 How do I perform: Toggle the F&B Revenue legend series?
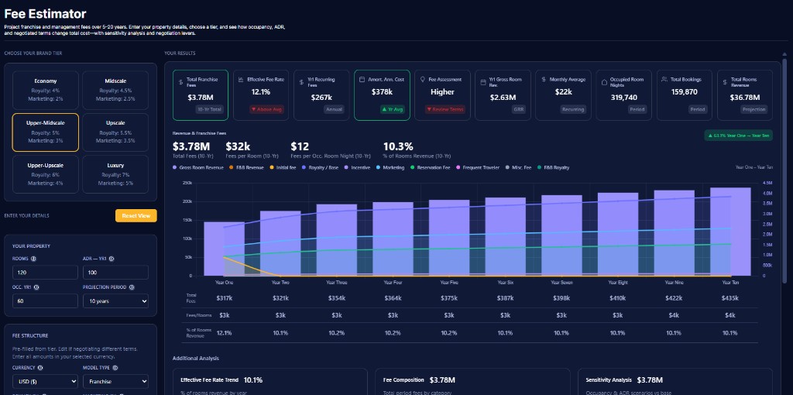pyautogui.click(x=246, y=167)
